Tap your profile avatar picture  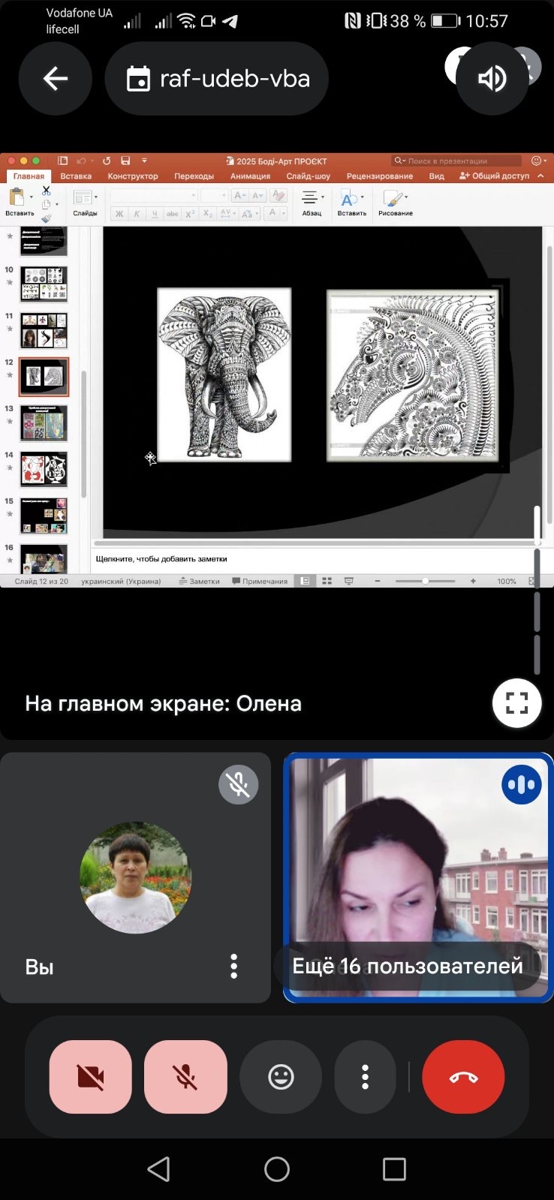[136, 878]
